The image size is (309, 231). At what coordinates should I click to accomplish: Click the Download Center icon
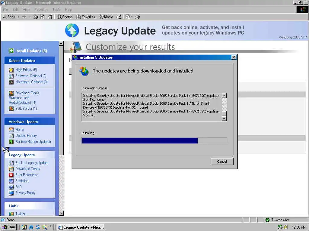11,169
